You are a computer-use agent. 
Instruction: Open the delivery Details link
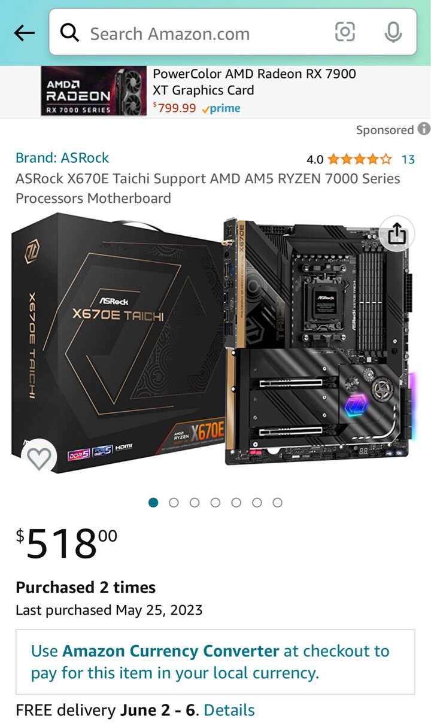point(229,710)
